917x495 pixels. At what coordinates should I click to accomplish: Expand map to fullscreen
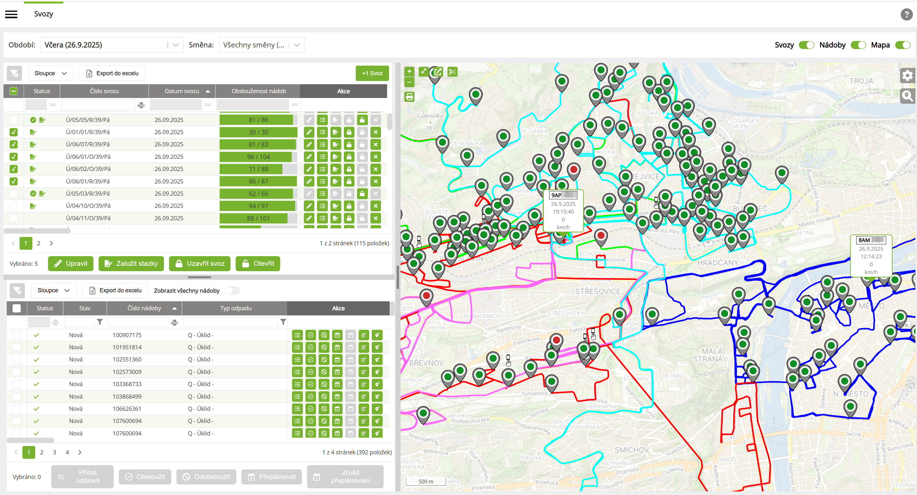(x=424, y=72)
